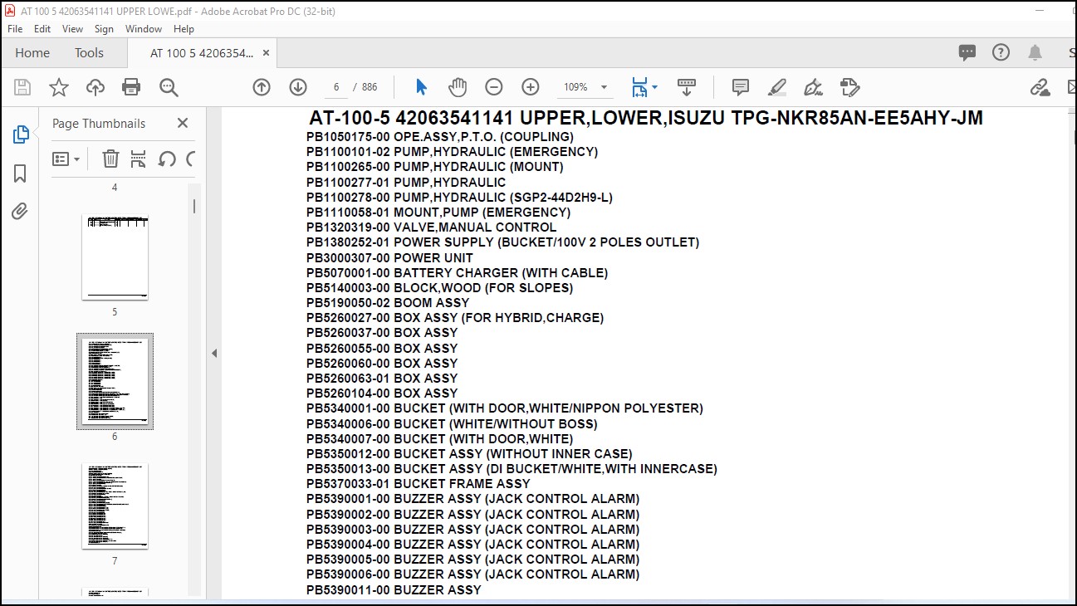This screenshot has width=1077, height=606.
Task: Go to the next page arrow
Action: [298, 87]
